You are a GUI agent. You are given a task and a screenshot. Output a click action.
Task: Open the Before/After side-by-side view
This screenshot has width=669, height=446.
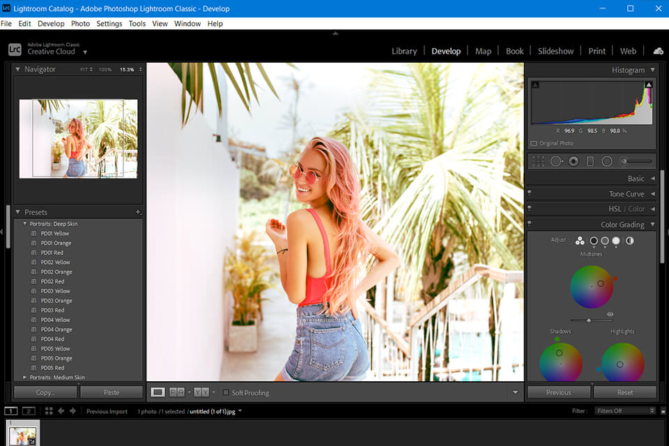(x=177, y=392)
